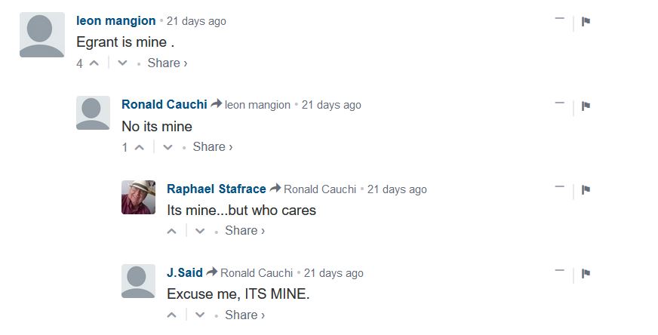Expand Share options for J.Said's comment
This screenshot has width=658, height=335.
[x=244, y=315]
